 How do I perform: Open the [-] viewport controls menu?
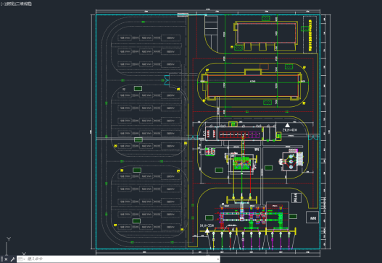[2, 4]
